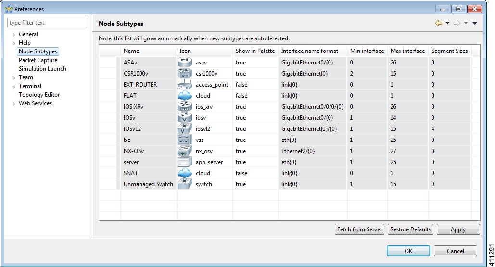The width and height of the screenshot is (495, 267).
Task: Select the ASAv name cell
Action: click(x=148, y=62)
